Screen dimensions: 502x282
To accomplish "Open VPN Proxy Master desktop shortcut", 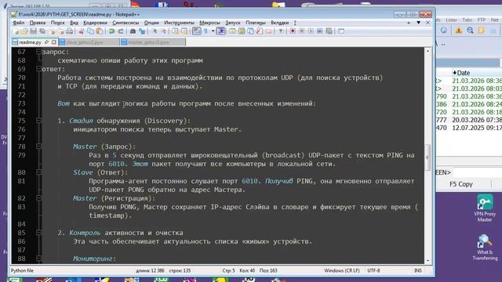I will (x=485, y=208).
